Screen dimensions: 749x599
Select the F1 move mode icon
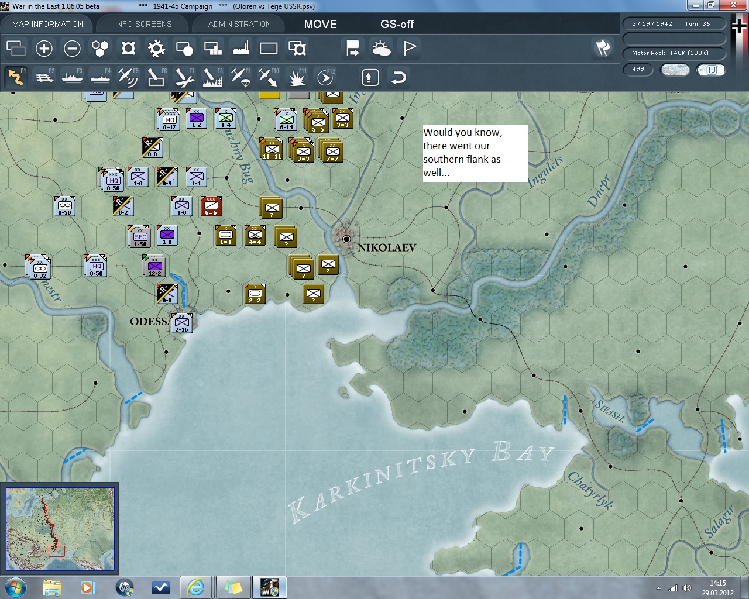pos(16,77)
